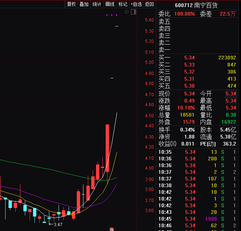241x231 pixels.
Task: Click the 3.47 low price label
Action: tap(58, 225)
